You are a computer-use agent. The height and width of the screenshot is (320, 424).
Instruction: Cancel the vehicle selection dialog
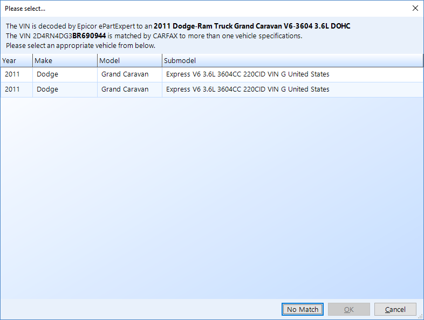(x=395, y=309)
